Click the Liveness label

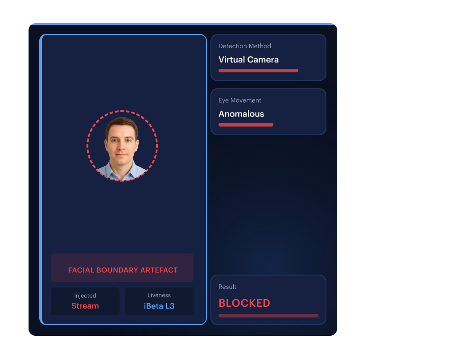159,295
